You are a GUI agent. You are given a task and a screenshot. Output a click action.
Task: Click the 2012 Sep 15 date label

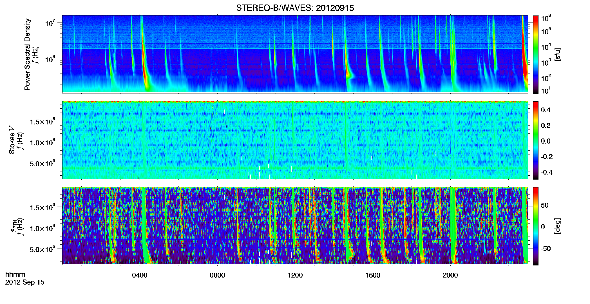pos(25,282)
